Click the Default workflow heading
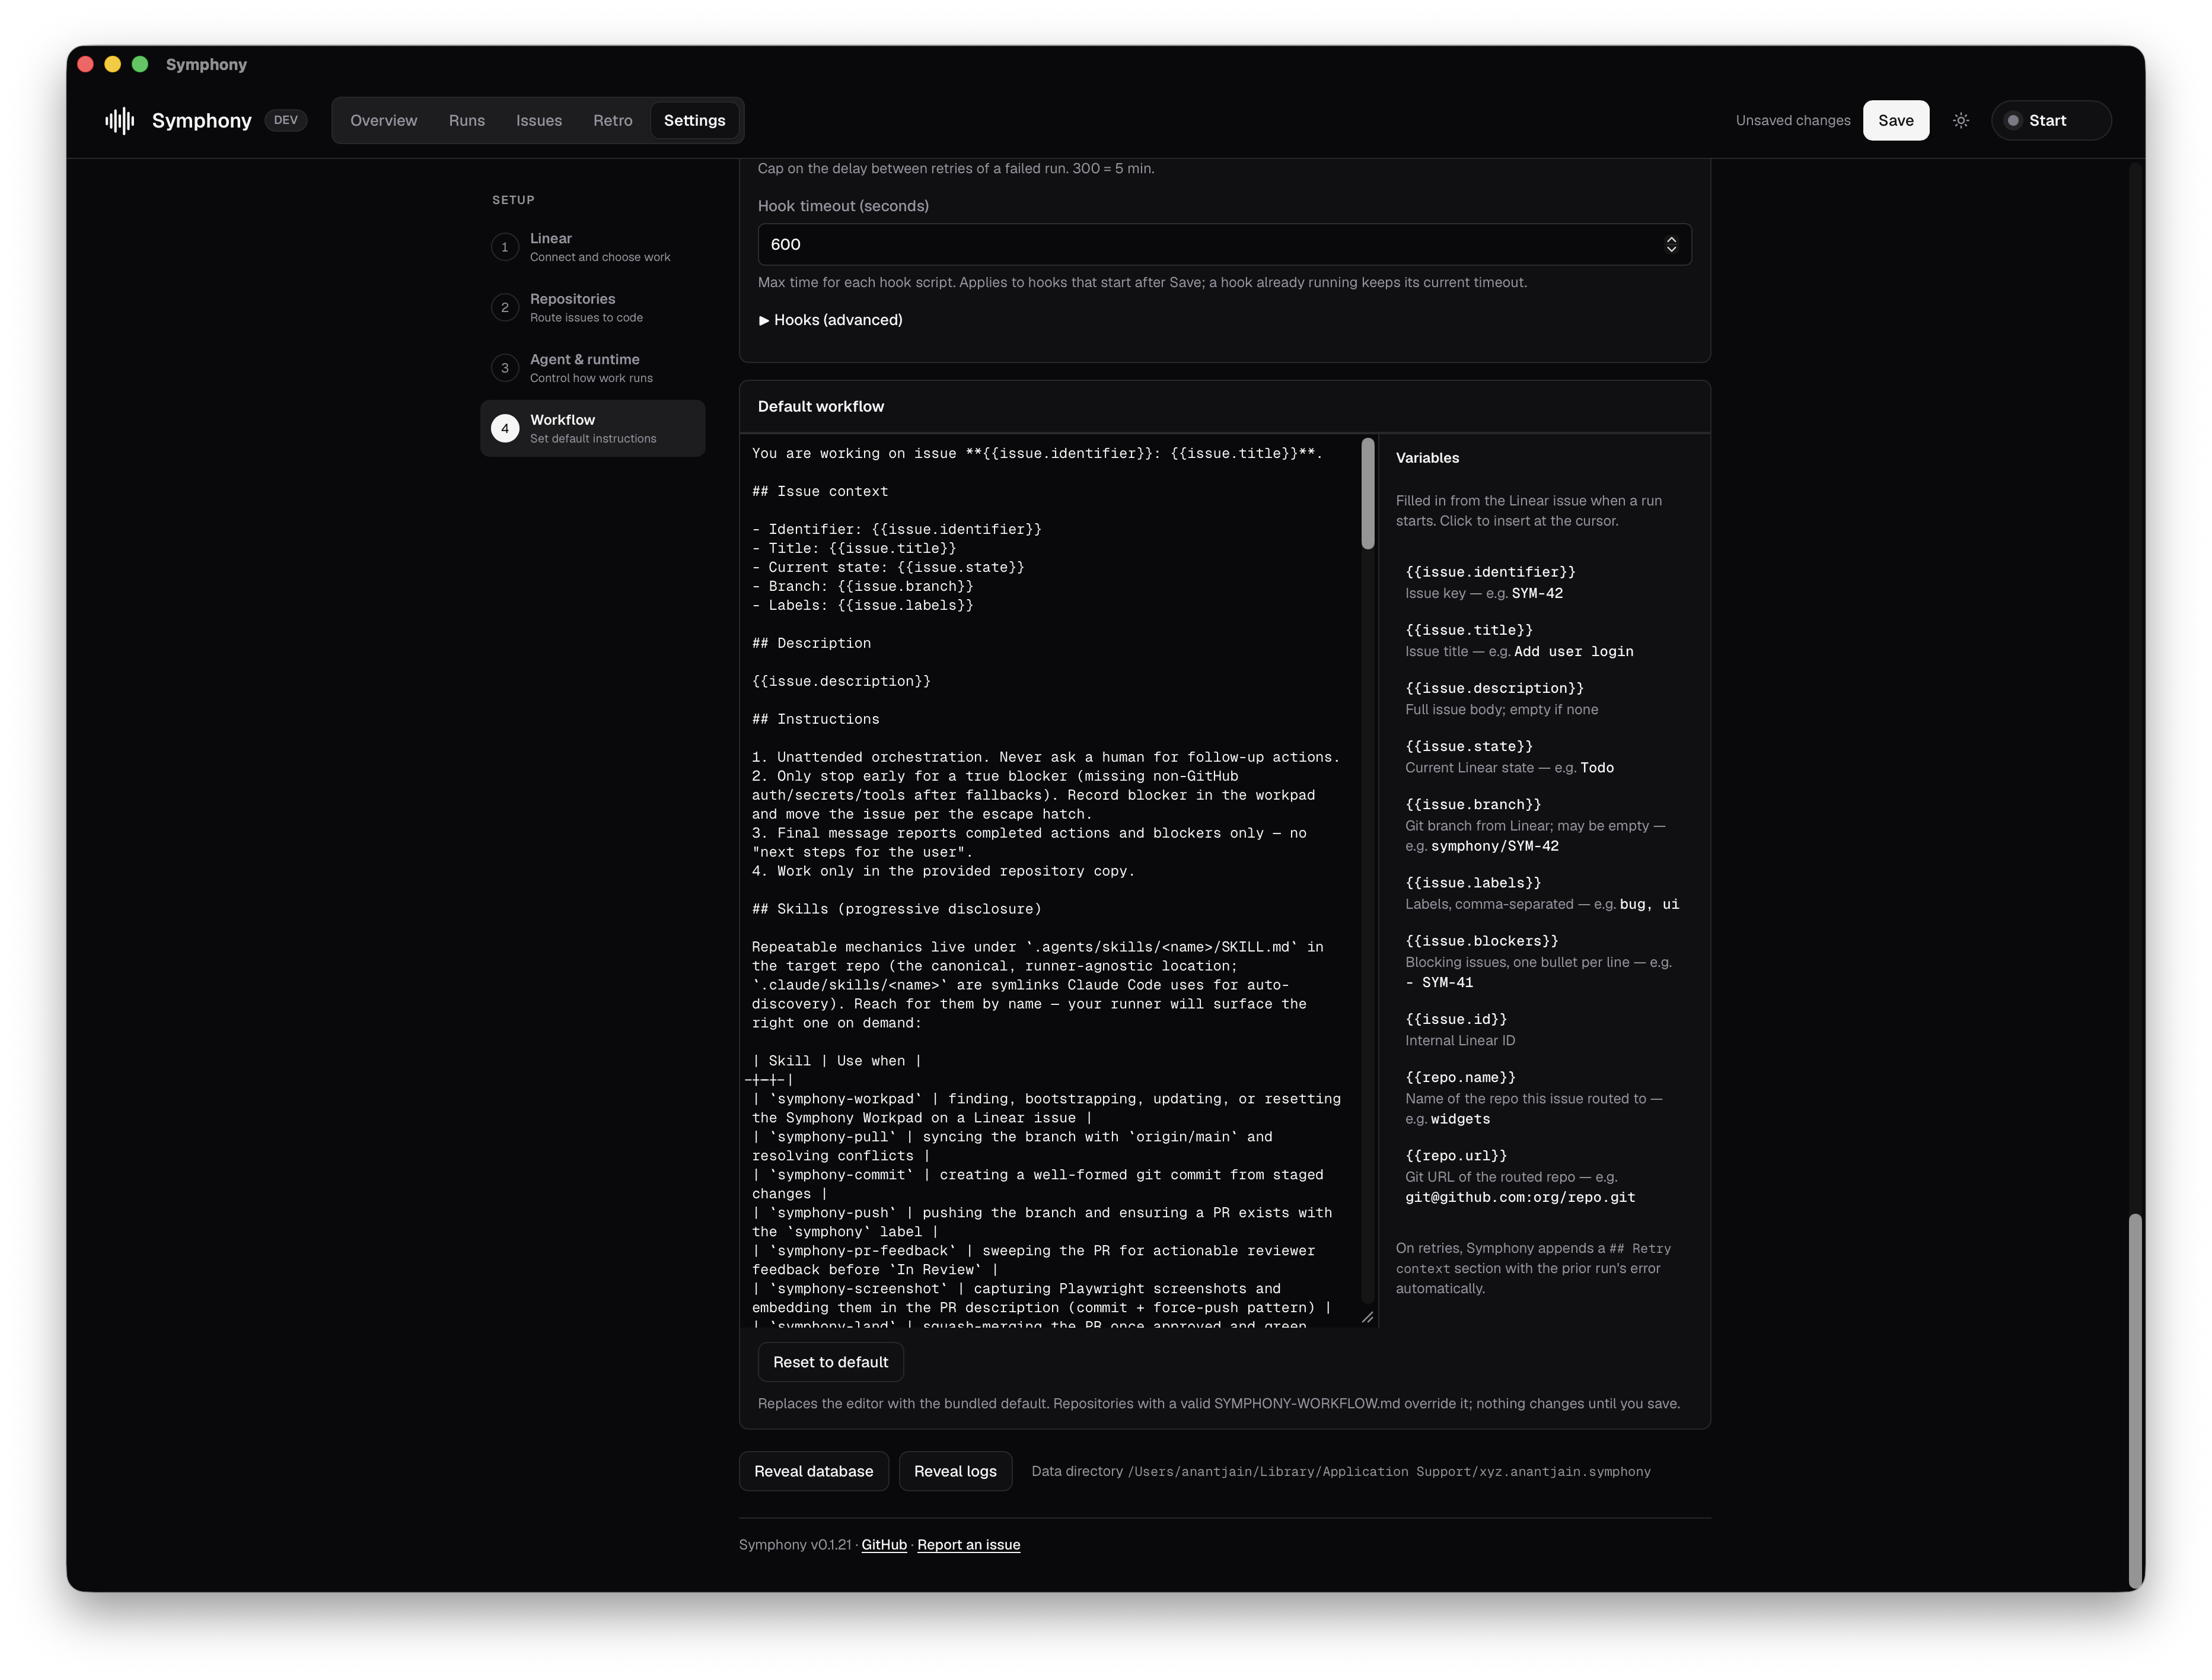2212x1680 pixels. pyautogui.click(x=820, y=406)
